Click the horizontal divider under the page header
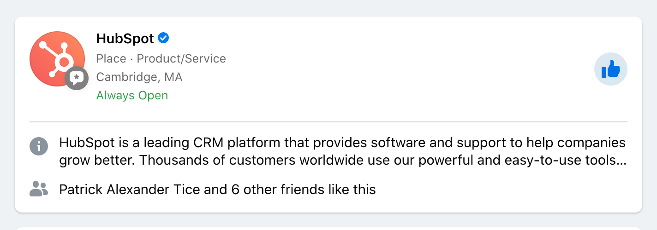 point(328,122)
